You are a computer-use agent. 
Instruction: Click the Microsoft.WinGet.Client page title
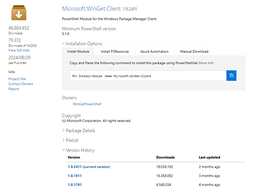click(x=91, y=9)
